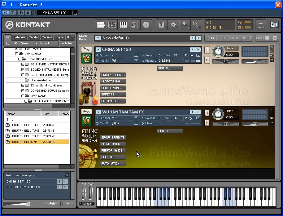Open WUHAN TAM TAM FX Midi Ch dropdown

tap(136, 123)
